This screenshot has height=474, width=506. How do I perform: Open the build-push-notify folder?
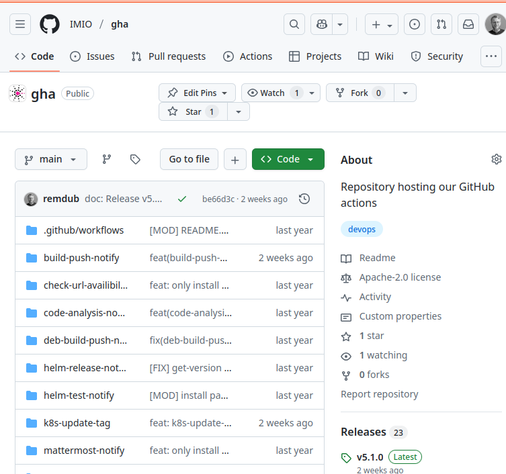pos(81,258)
